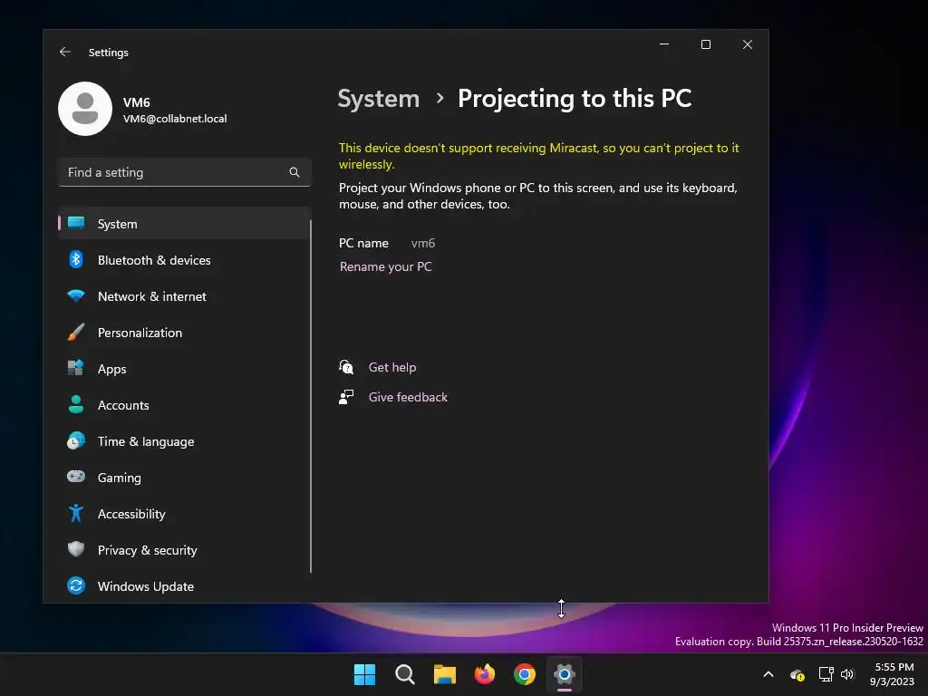Click the clock showing 5:55 PM
The image size is (928, 696).
click(894, 667)
